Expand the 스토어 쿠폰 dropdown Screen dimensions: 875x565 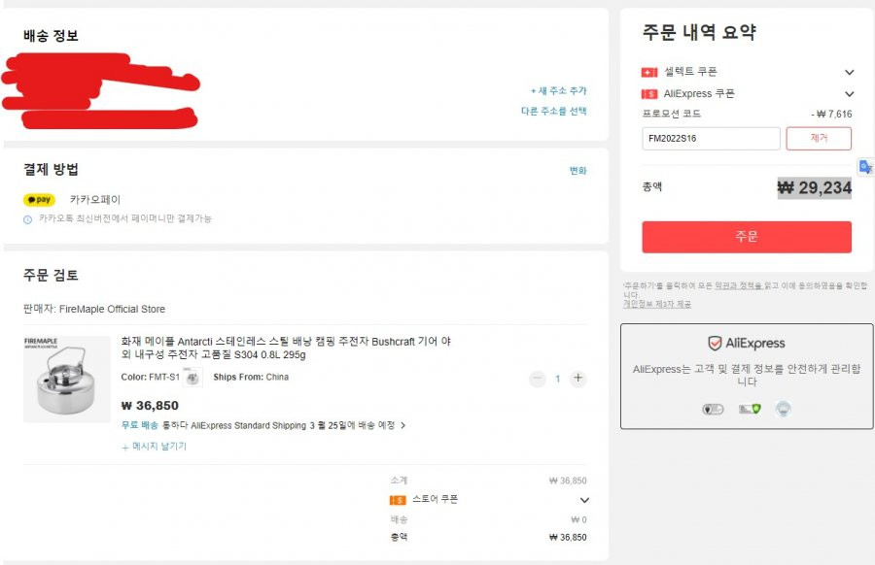click(x=584, y=500)
